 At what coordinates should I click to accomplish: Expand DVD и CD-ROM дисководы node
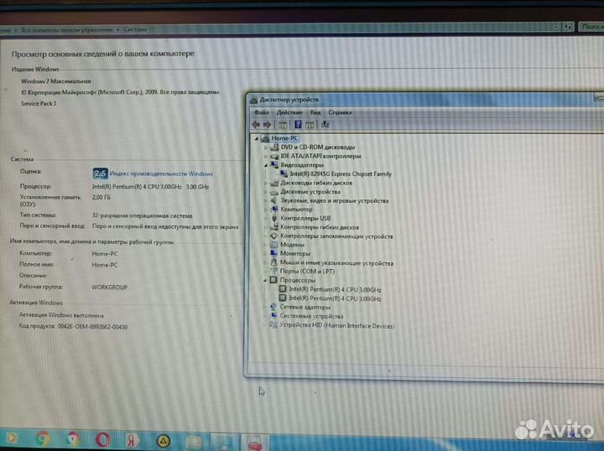266,147
